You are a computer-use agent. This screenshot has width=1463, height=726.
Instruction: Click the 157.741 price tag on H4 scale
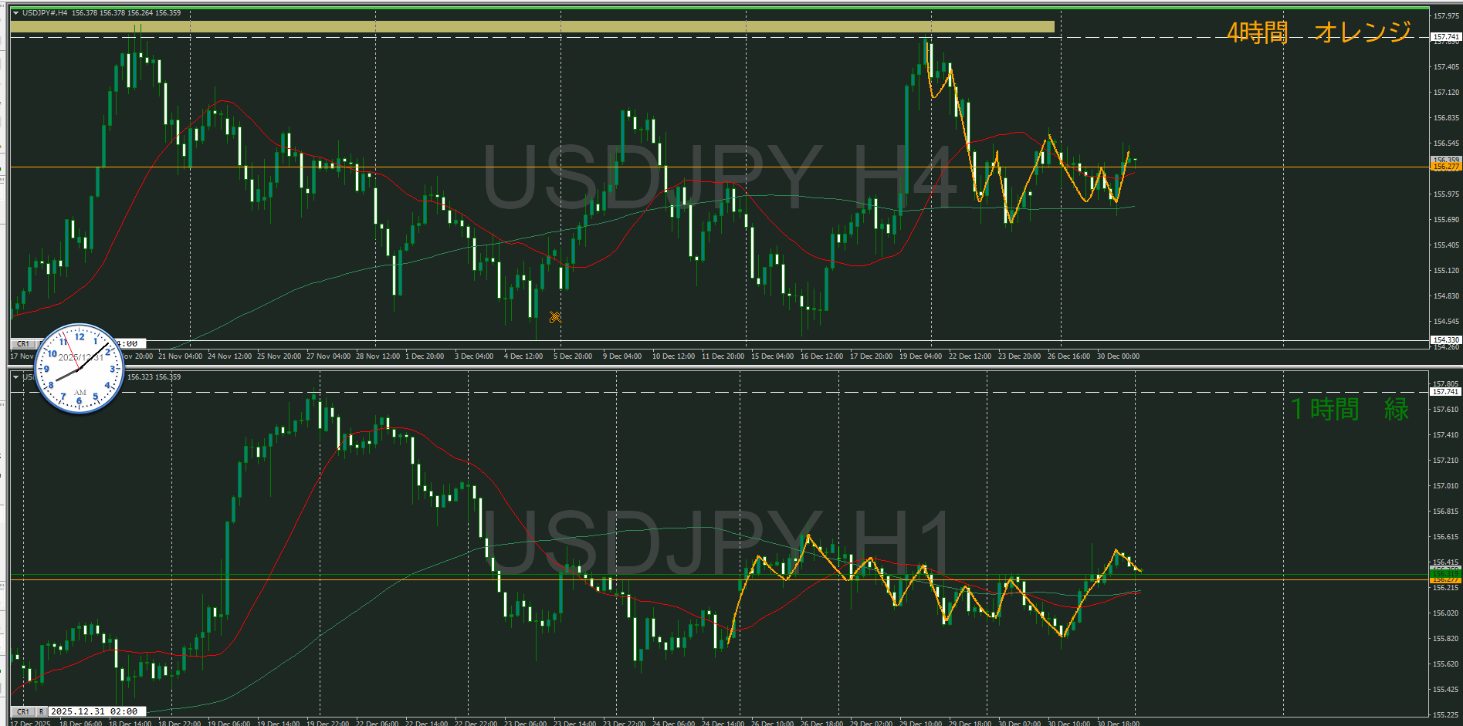1446,37
